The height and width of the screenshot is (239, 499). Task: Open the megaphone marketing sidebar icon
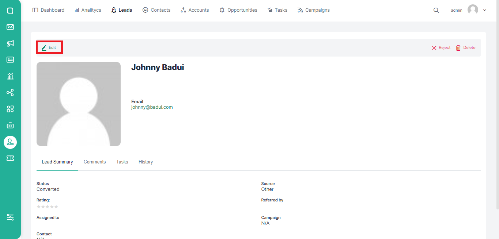[10, 43]
